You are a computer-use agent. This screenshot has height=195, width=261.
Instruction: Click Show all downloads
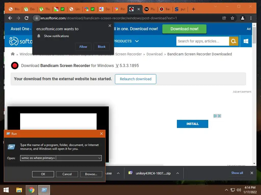(237, 173)
